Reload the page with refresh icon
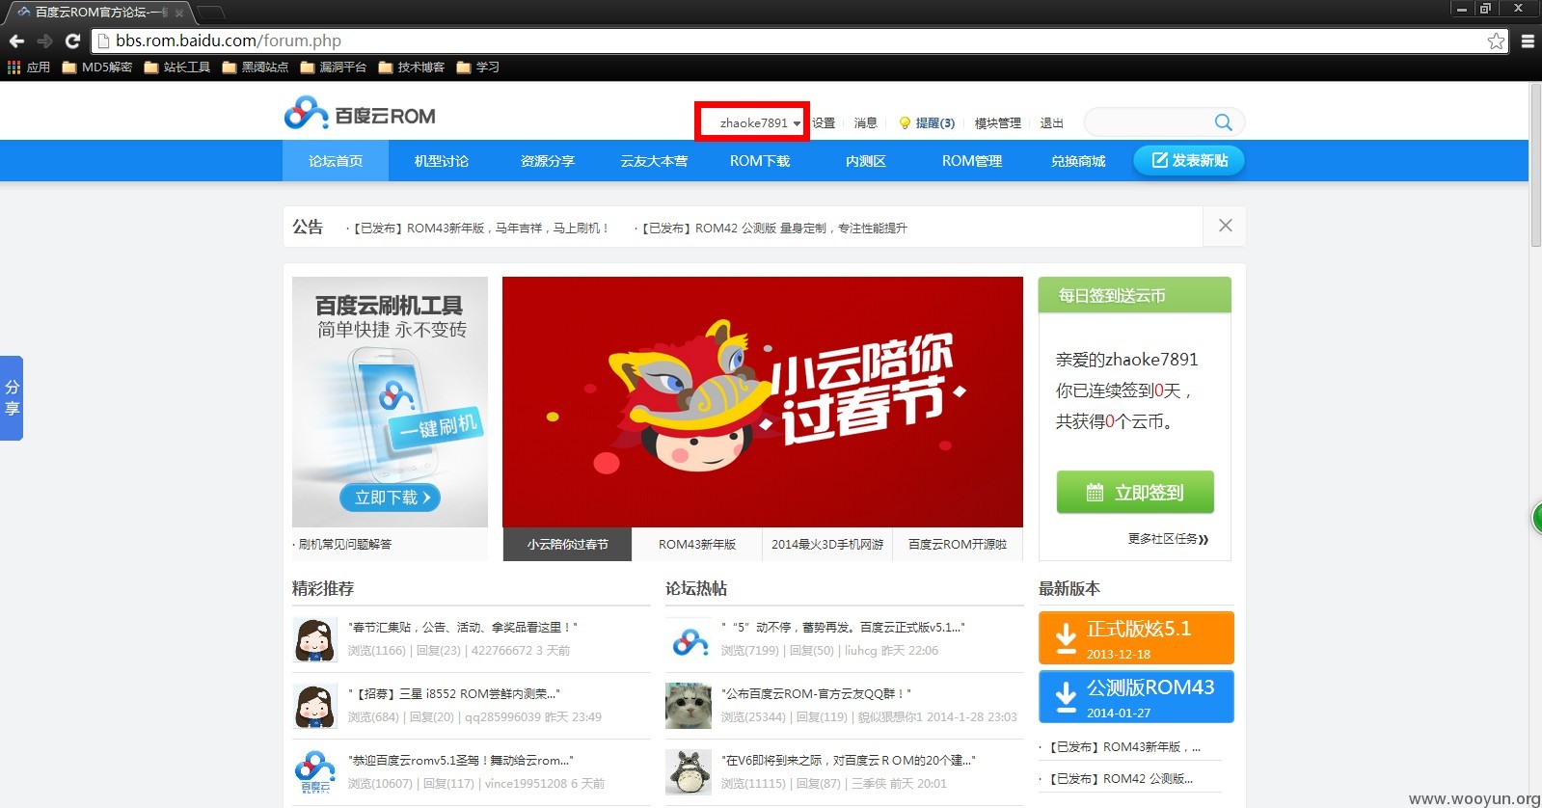Screen dimensions: 1542x808 [x=72, y=40]
